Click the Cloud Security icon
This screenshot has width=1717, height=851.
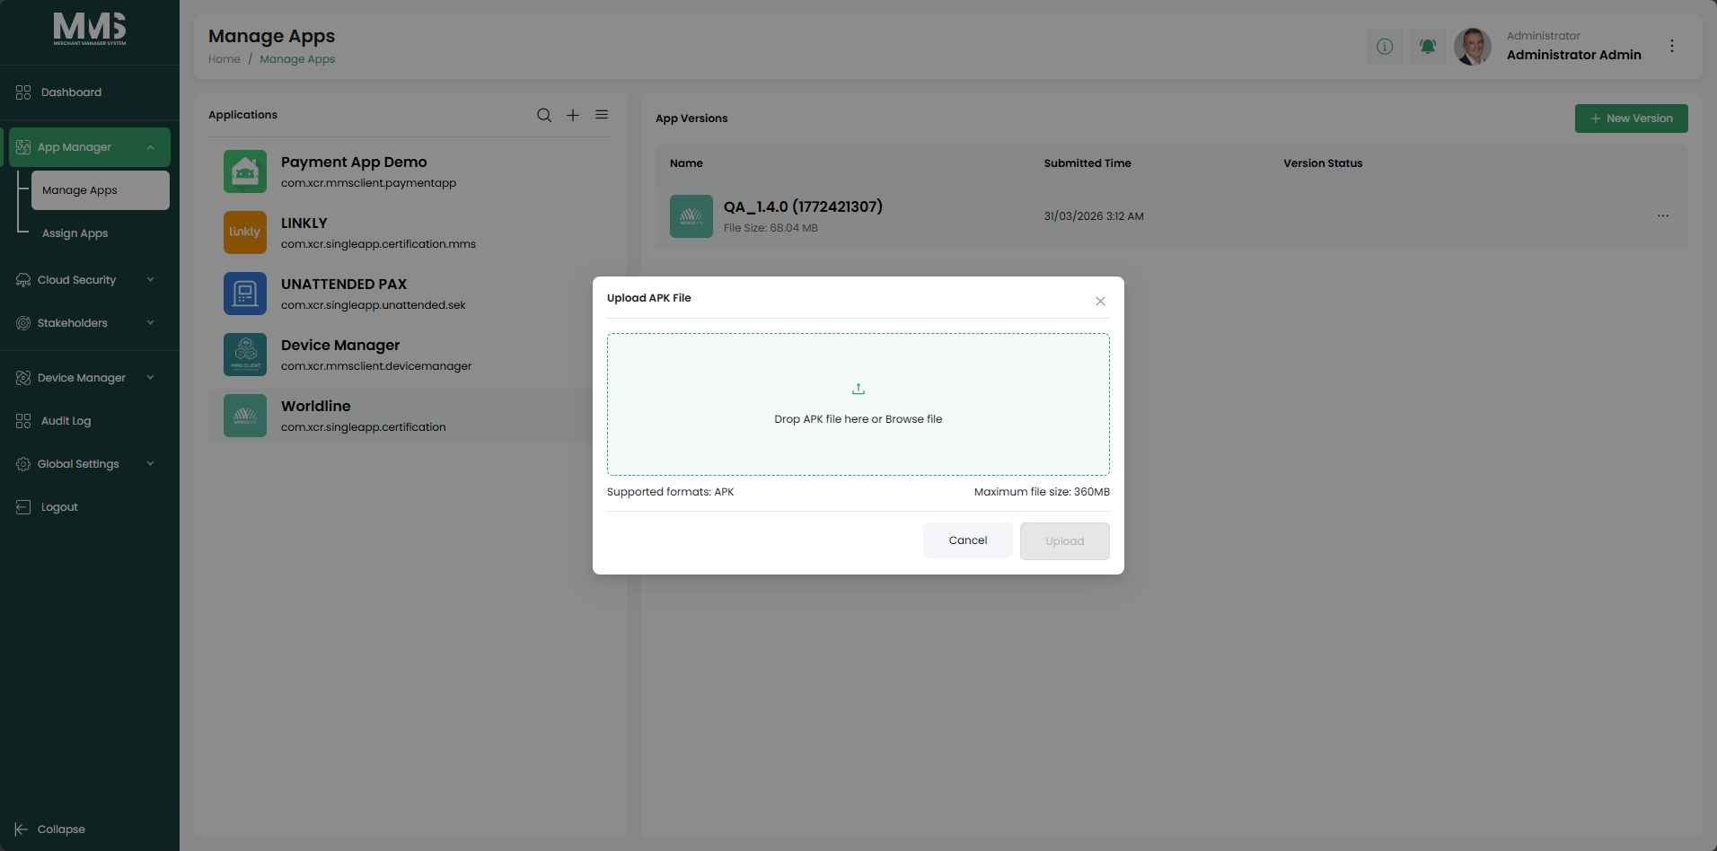23,280
